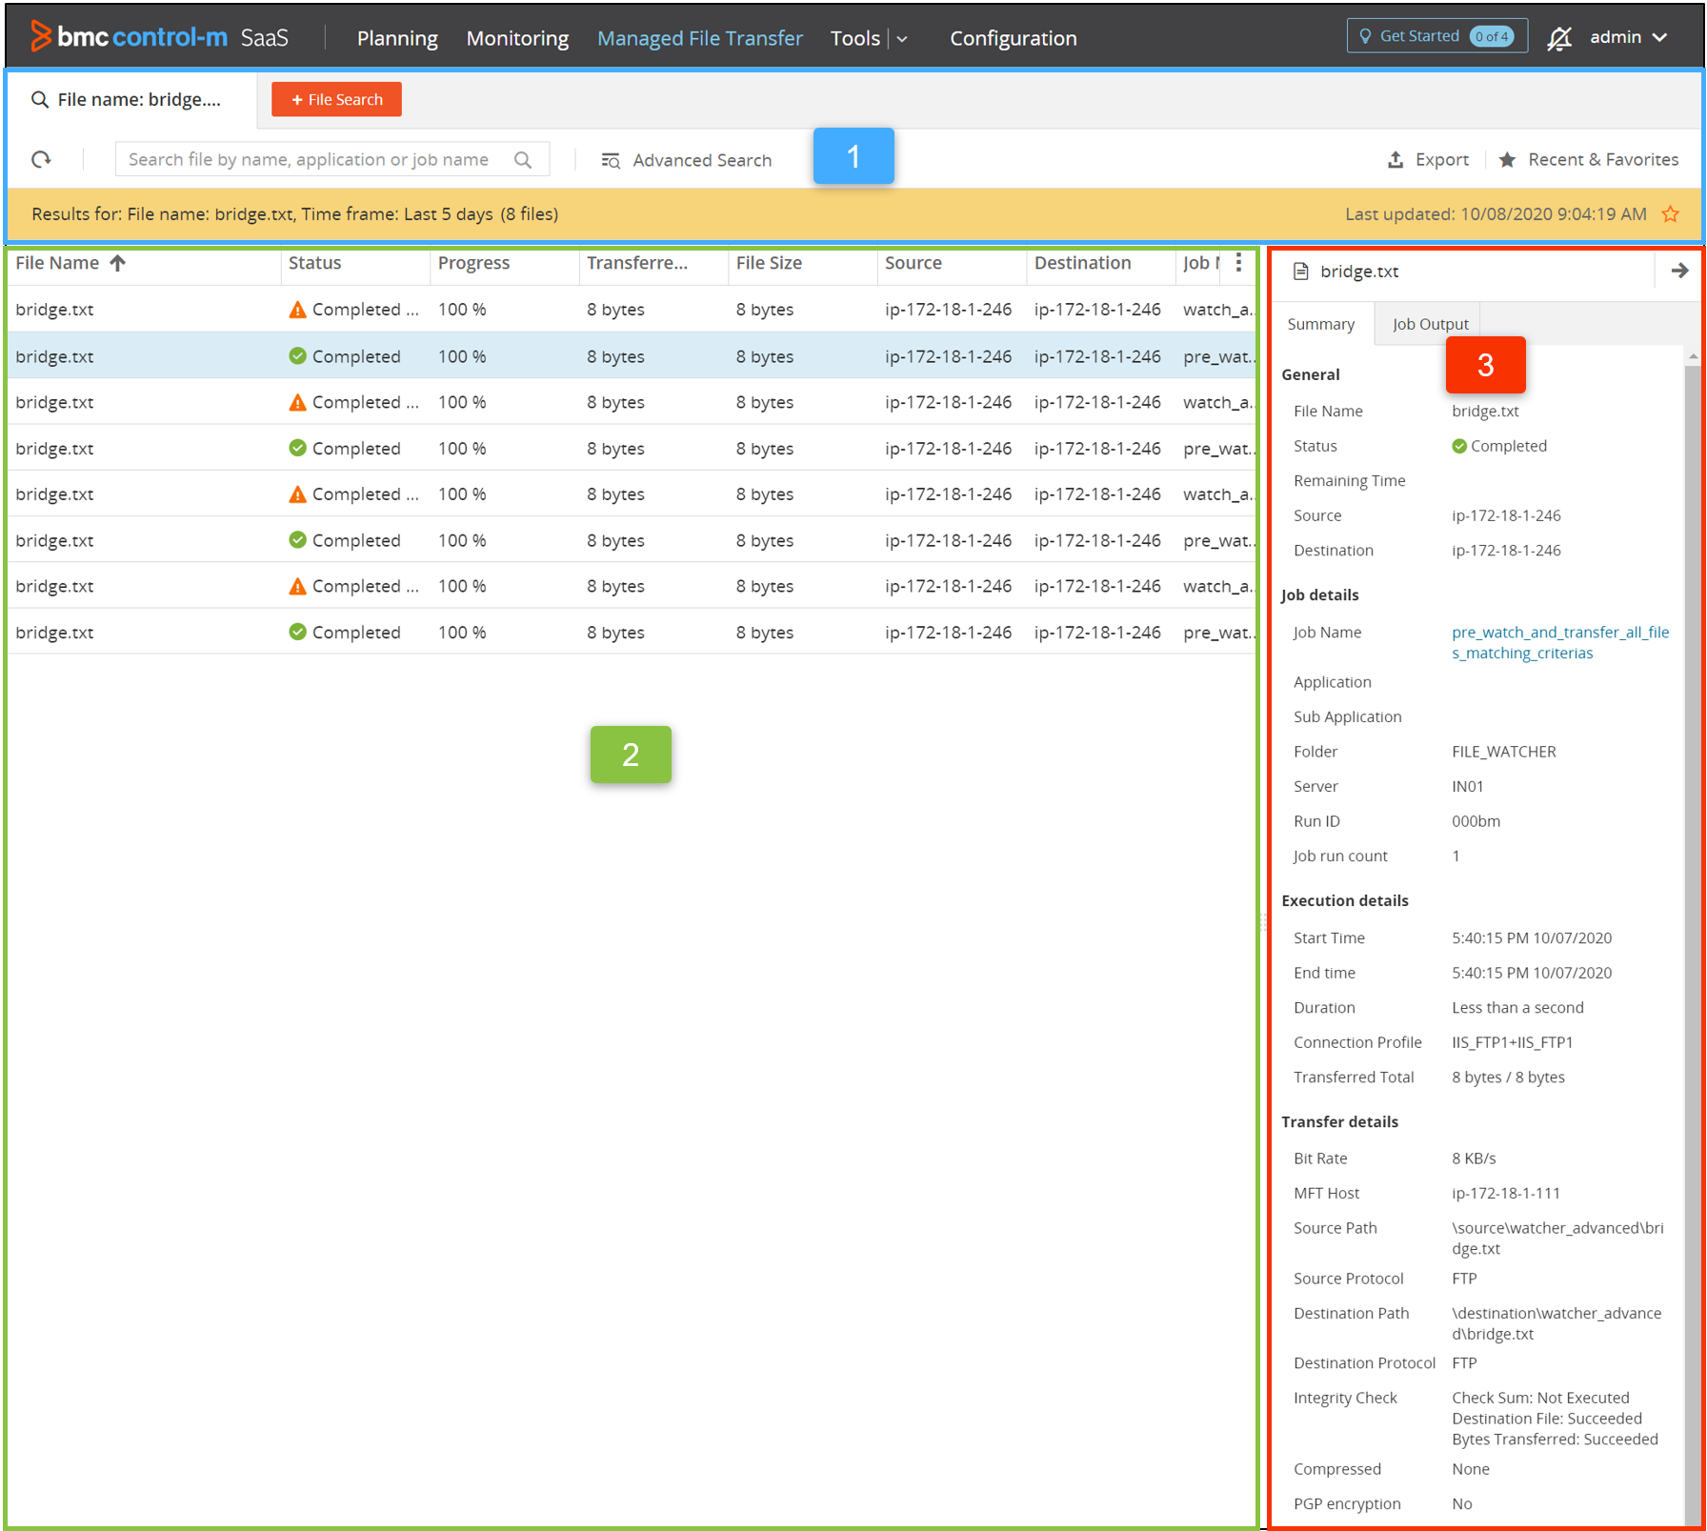Click the Get Started button

point(1436,36)
